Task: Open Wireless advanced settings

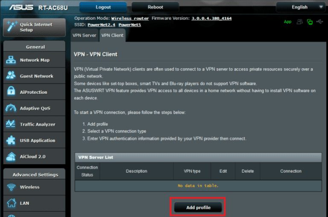Action: [34, 187]
